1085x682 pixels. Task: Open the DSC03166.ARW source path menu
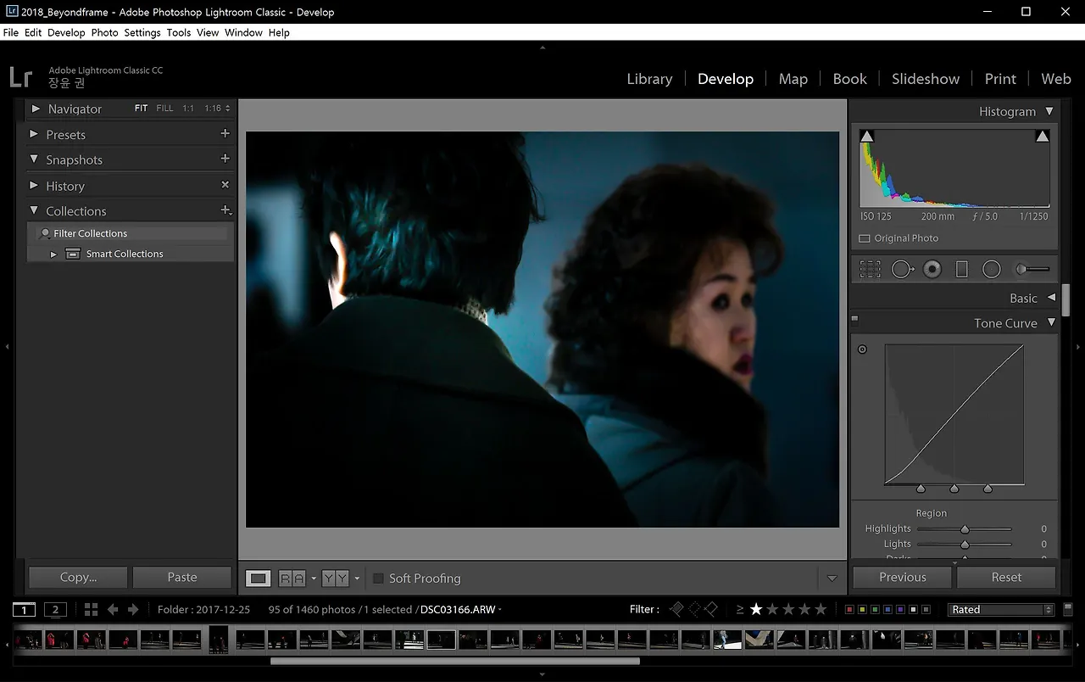point(460,609)
